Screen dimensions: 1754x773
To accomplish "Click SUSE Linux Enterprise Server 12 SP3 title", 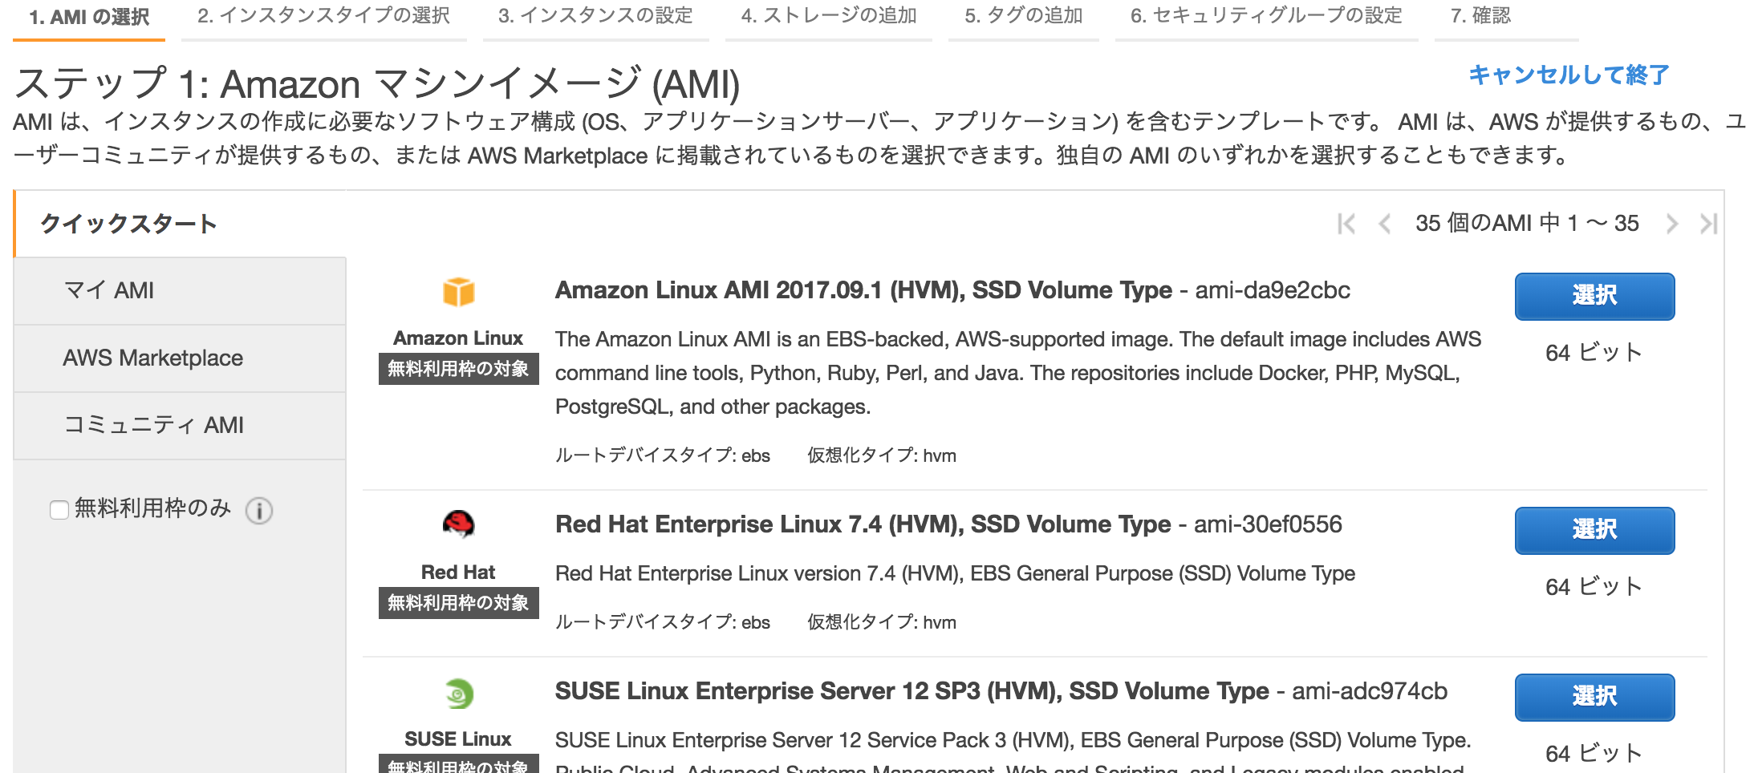I will coord(912,691).
